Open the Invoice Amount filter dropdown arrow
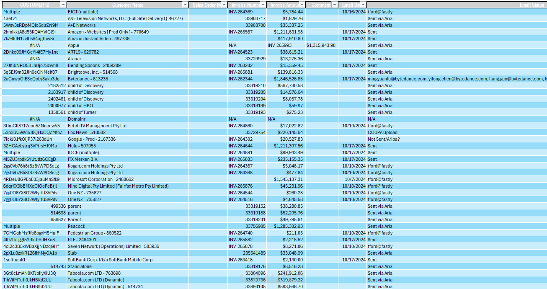The width and height of the screenshot is (547, 289). coord(301,5)
